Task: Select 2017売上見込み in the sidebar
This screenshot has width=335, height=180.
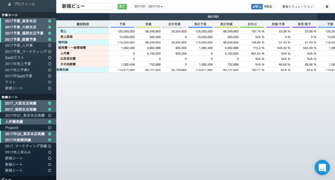Action: point(18,152)
